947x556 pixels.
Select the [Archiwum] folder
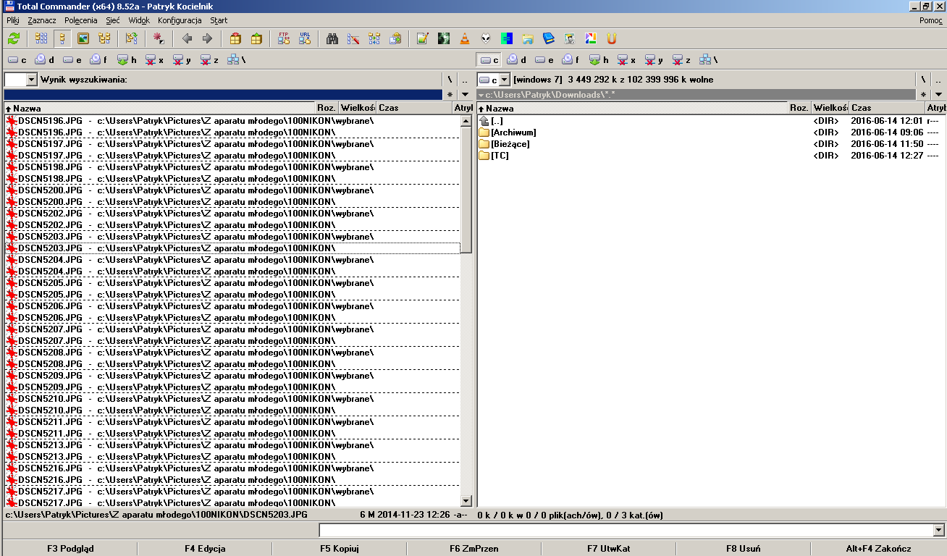coord(513,132)
